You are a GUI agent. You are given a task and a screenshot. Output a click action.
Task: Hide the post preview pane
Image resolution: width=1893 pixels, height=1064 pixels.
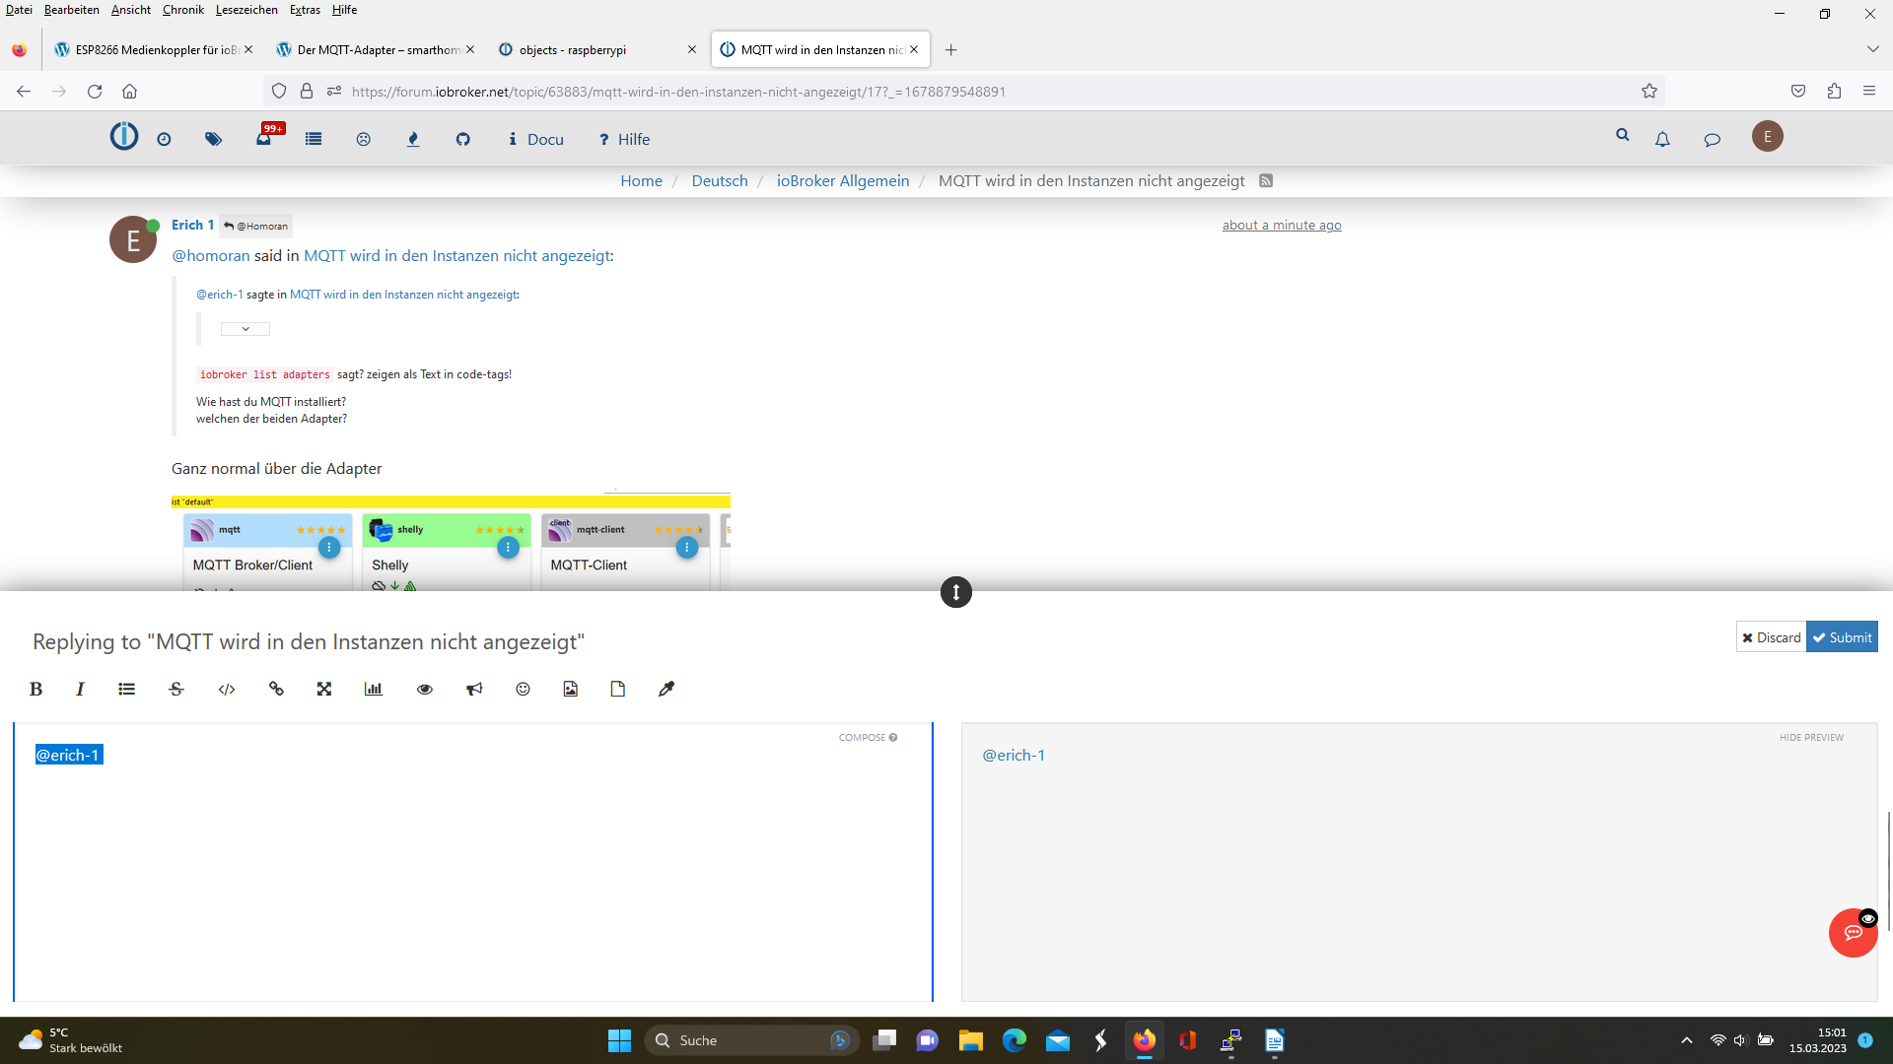pyautogui.click(x=1811, y=738)
